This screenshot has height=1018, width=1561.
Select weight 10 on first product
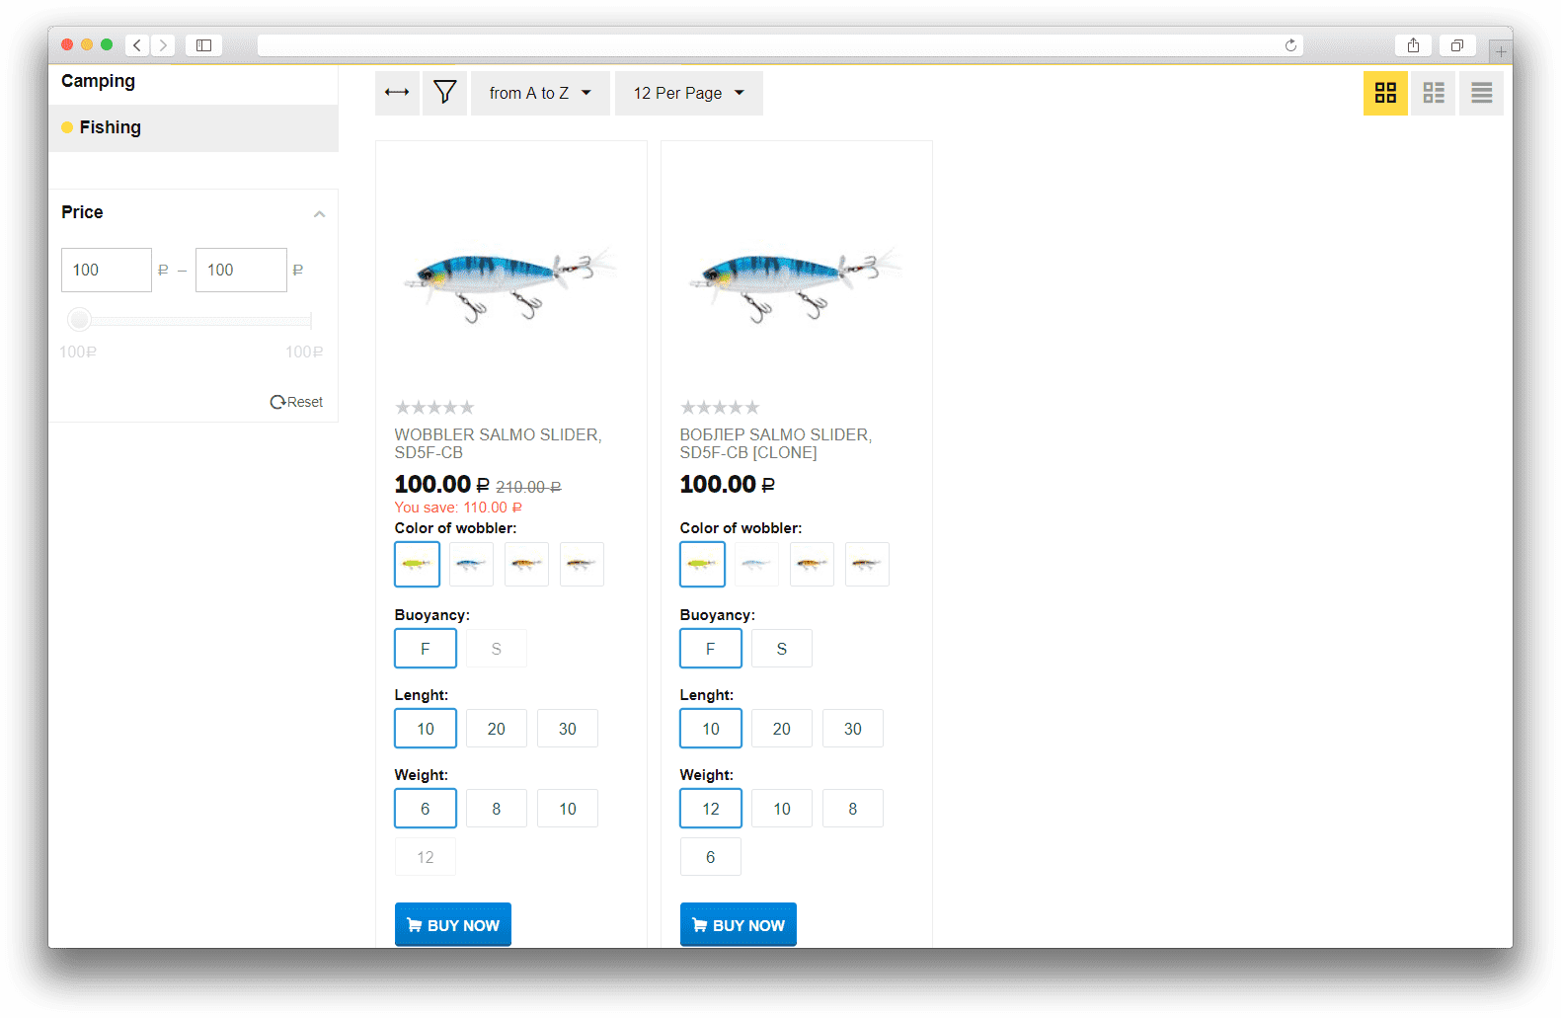coord(568,809)
